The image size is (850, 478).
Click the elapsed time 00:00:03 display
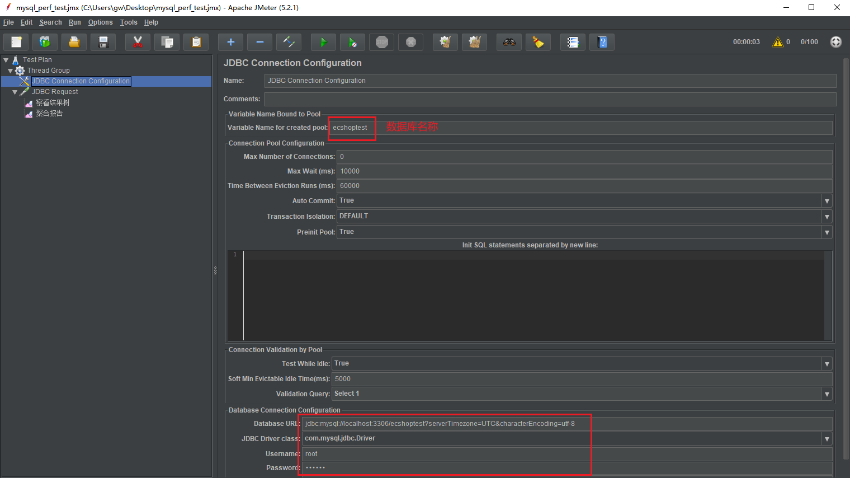click(747, 42)
